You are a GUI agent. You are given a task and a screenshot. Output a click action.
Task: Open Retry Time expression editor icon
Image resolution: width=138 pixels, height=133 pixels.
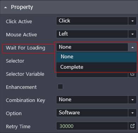(x=132, y=126)
